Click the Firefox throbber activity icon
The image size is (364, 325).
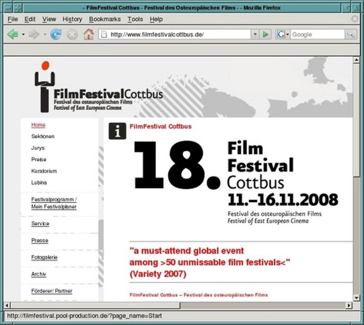(354, 19)
